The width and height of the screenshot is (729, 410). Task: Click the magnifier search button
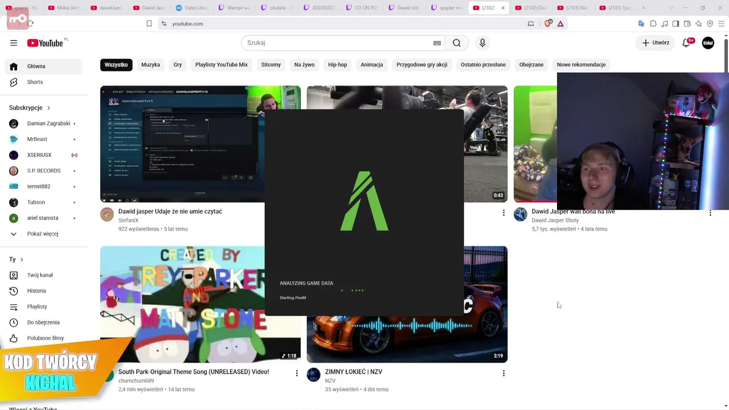coord(457,43)
